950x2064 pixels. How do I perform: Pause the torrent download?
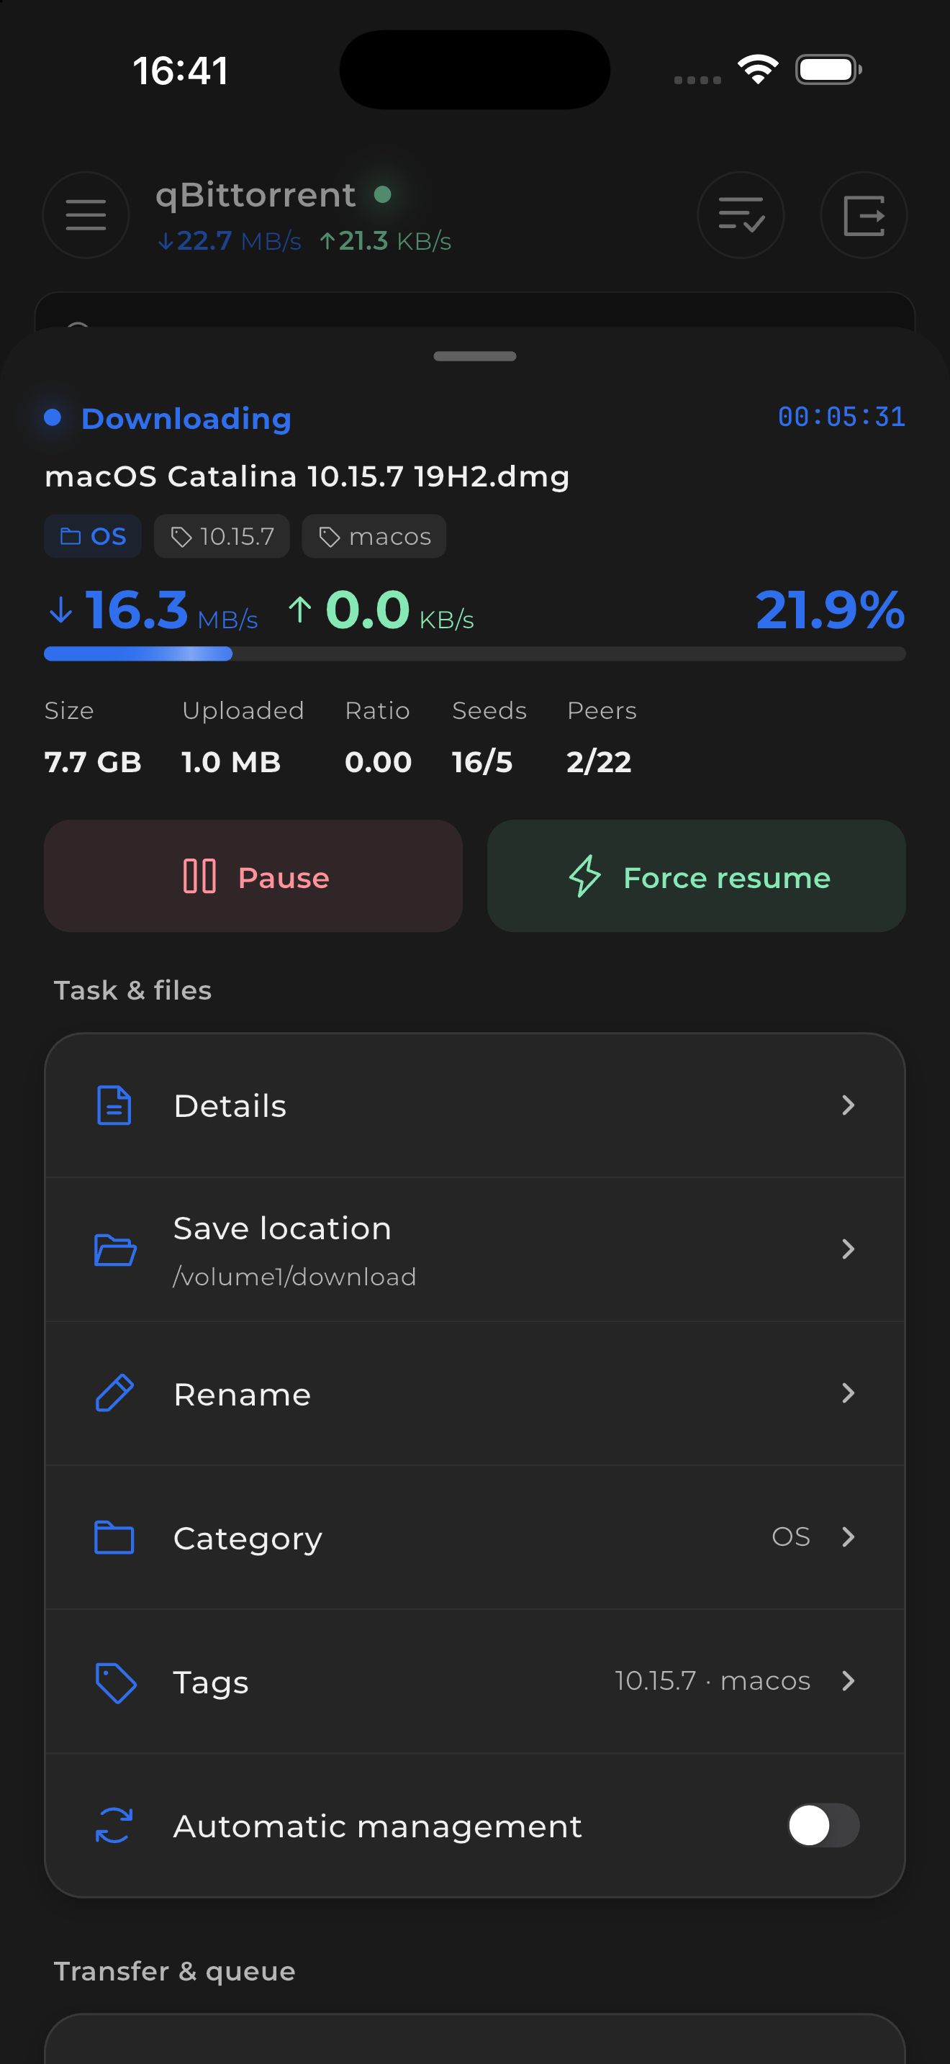253,876
